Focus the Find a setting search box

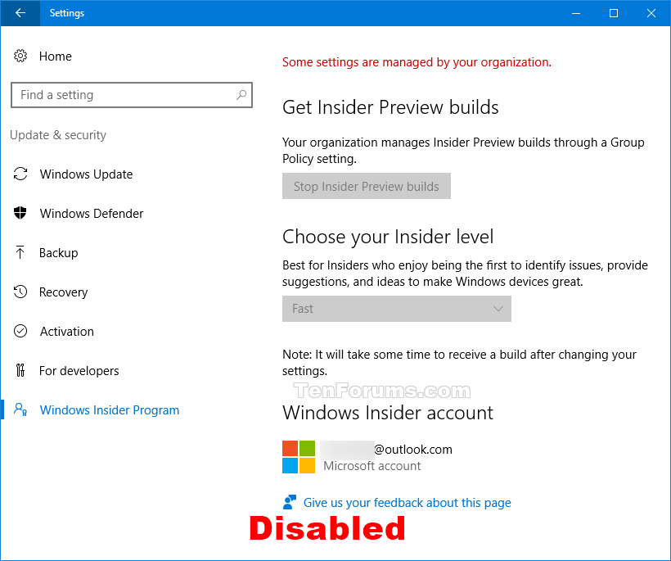pyautogui.click(x=132, y=95)
